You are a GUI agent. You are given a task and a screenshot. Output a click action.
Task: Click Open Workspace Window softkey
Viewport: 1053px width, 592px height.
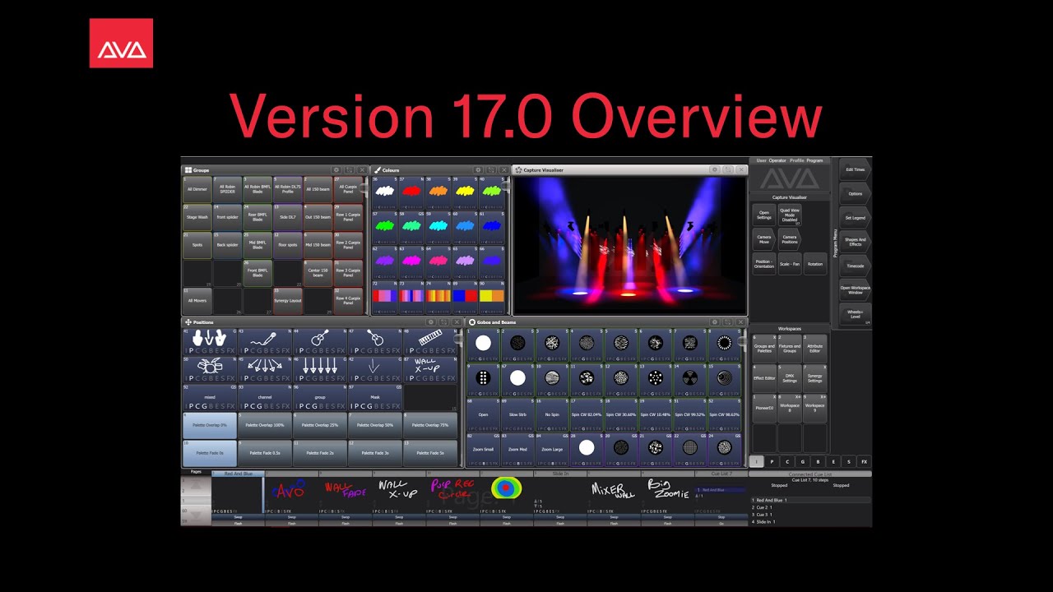pyautogui.click(x=855, y=289)
